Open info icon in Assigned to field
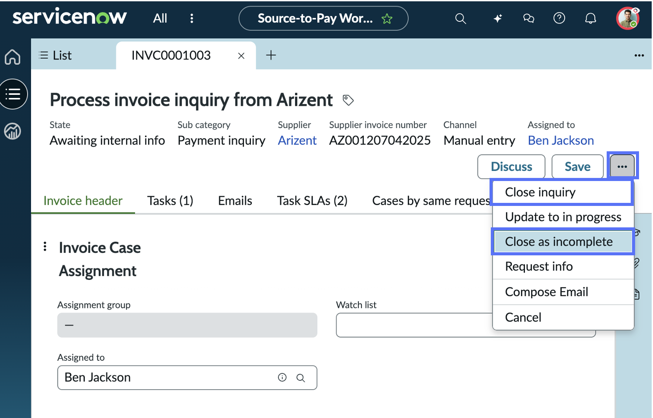 coord(282,377)
